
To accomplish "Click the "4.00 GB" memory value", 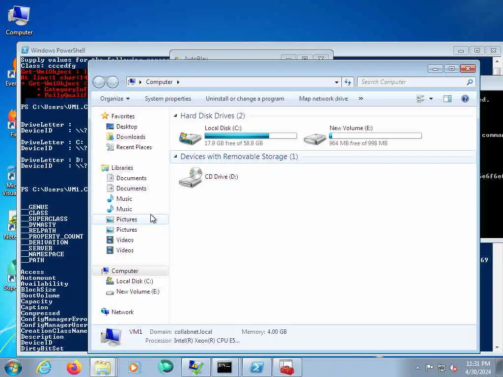I will click(277, 332).
